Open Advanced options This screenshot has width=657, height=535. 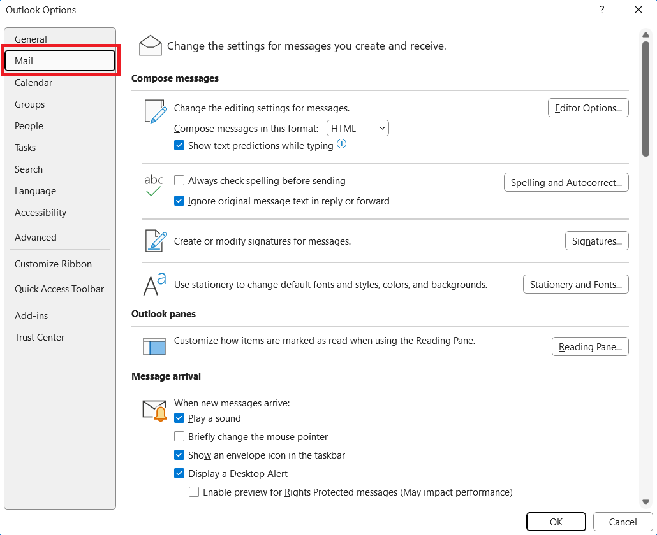(60, 237)
